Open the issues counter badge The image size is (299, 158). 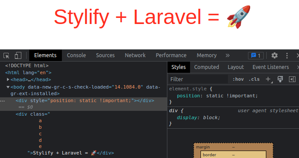tap(256, 55)
